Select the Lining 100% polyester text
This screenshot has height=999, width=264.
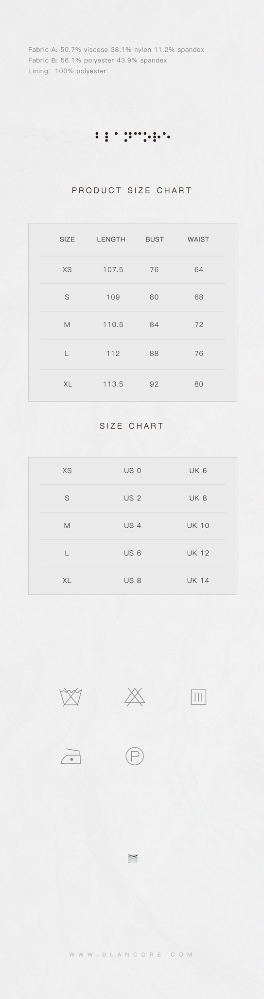(67, 71)
